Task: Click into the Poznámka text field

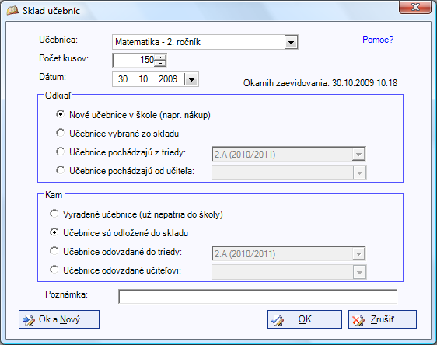Action: tap(257, 297)
